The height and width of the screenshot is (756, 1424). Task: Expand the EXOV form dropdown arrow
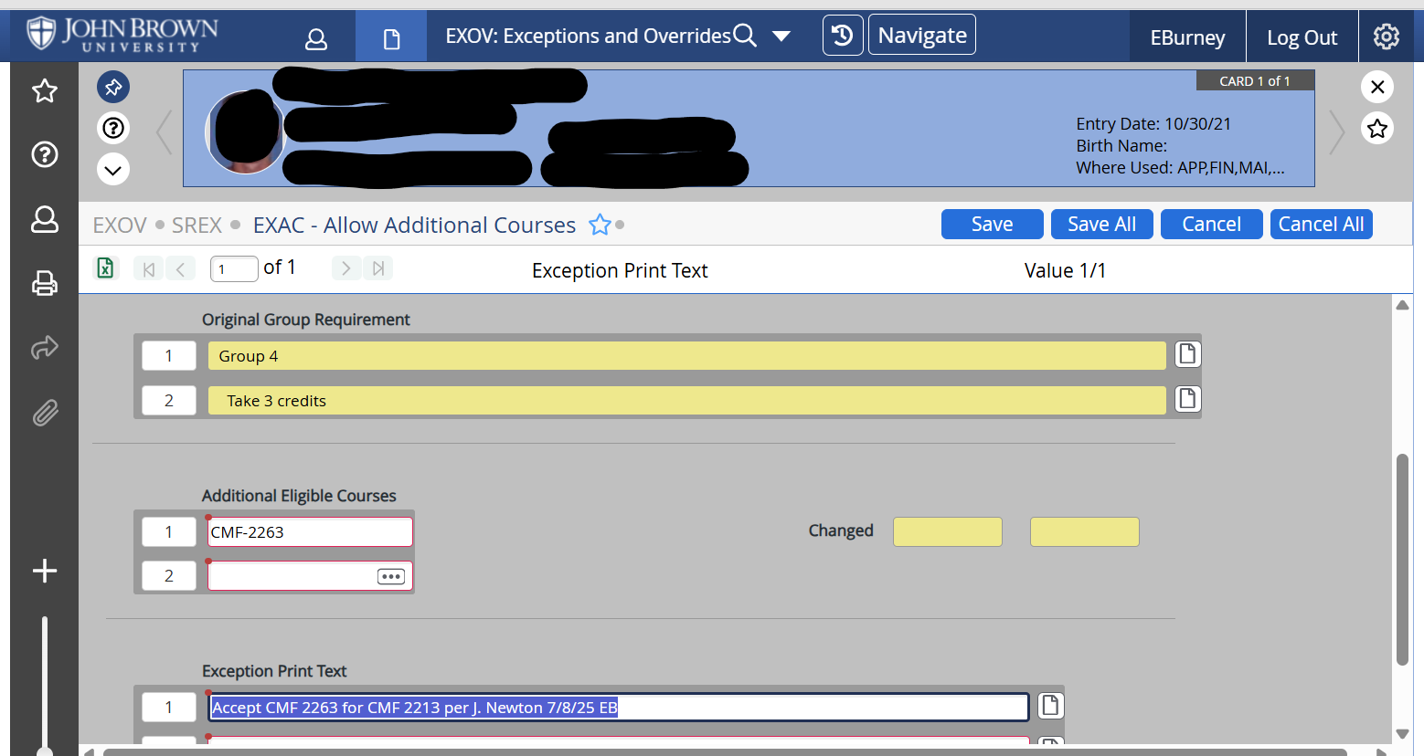tap(781, 37)
